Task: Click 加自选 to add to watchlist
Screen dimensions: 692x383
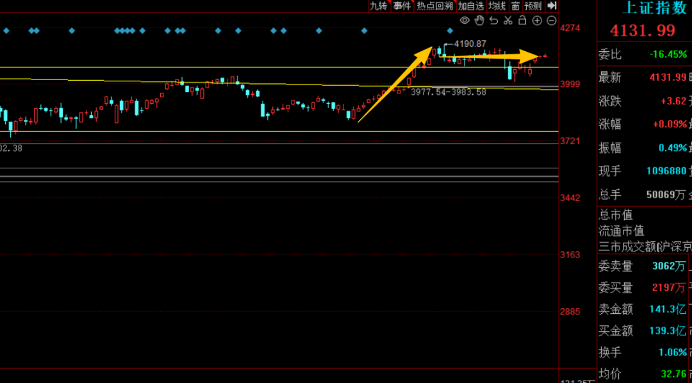Action: click(x=471, y=6)
